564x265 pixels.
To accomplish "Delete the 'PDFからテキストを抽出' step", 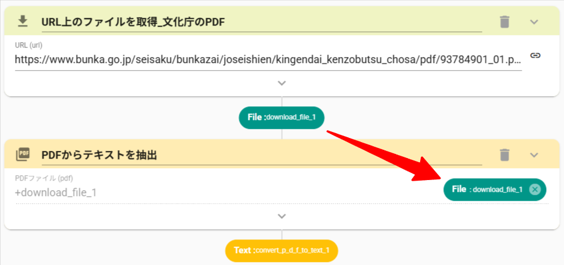I will click(505, 154).
